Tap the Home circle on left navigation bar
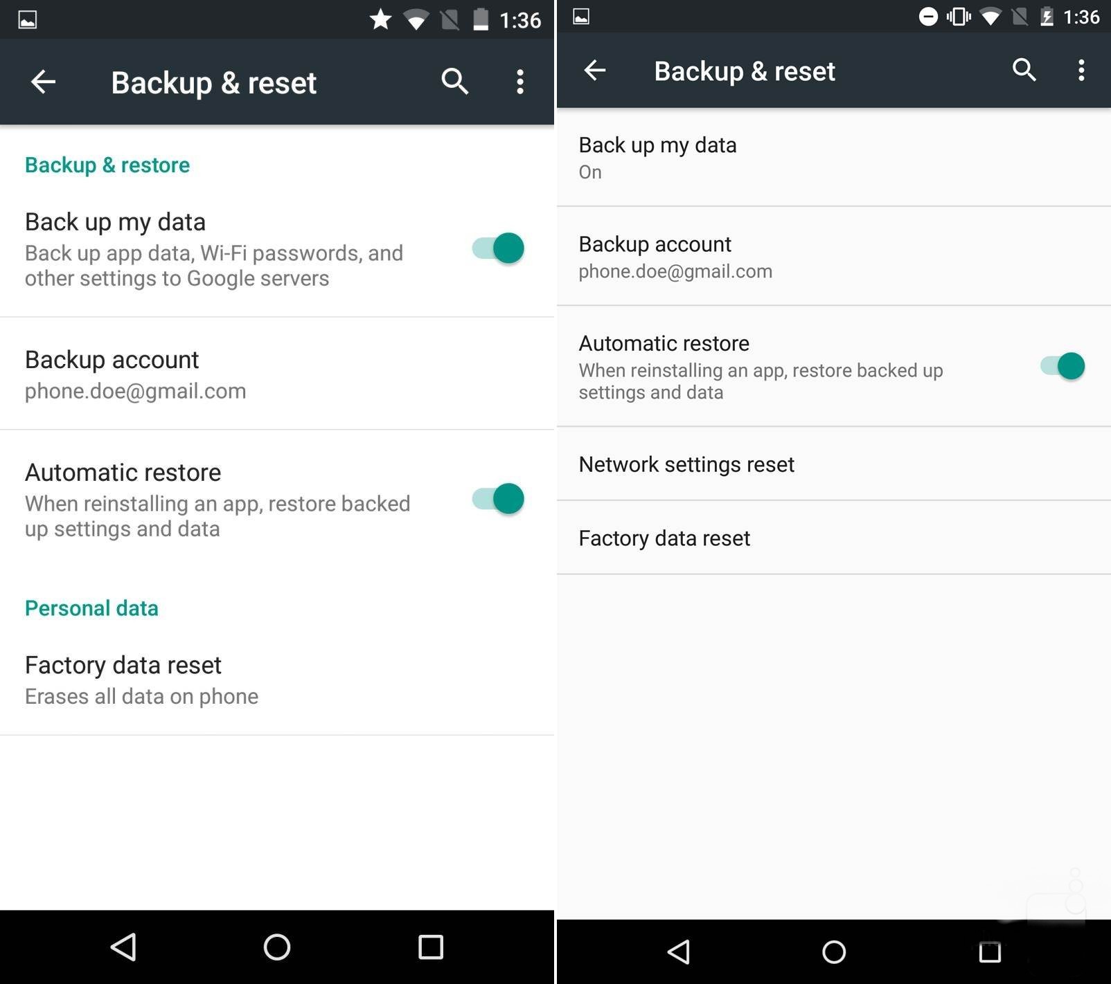The image size is (1111, 984). [277, 947]
